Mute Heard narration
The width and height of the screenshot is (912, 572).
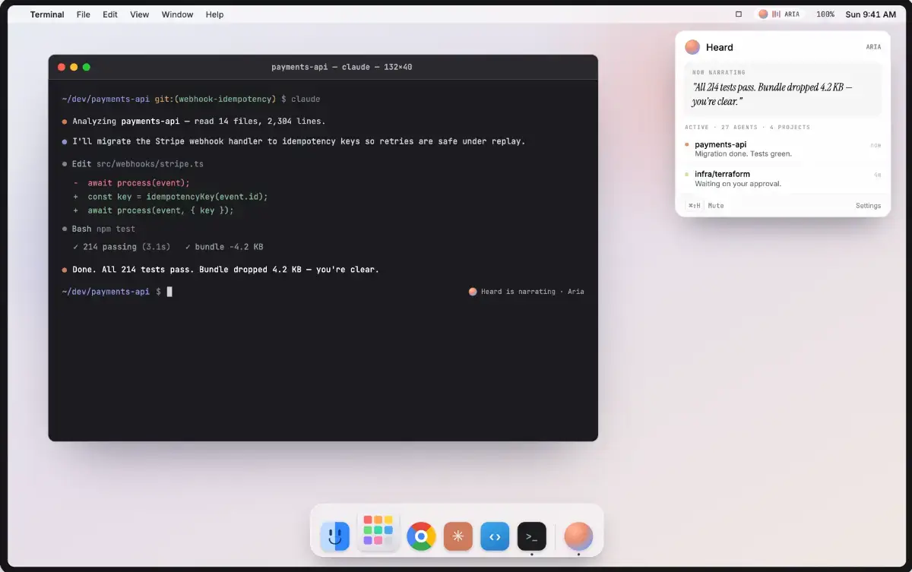tap(716, 206)
